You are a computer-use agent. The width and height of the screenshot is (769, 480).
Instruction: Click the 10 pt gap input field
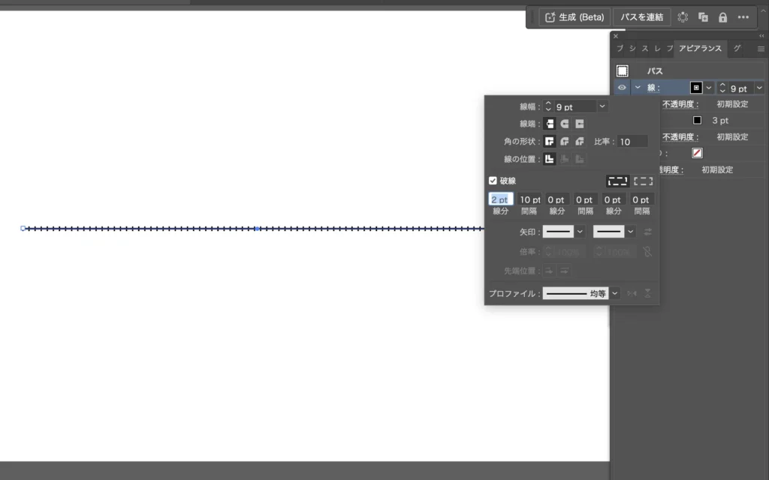tap(529, 199)
